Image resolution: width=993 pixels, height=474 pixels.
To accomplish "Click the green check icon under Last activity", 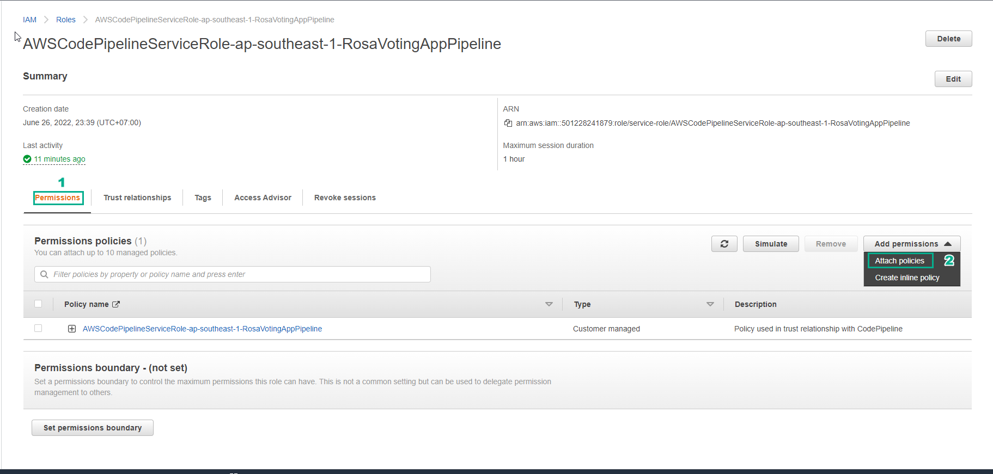I will [27, 159].
